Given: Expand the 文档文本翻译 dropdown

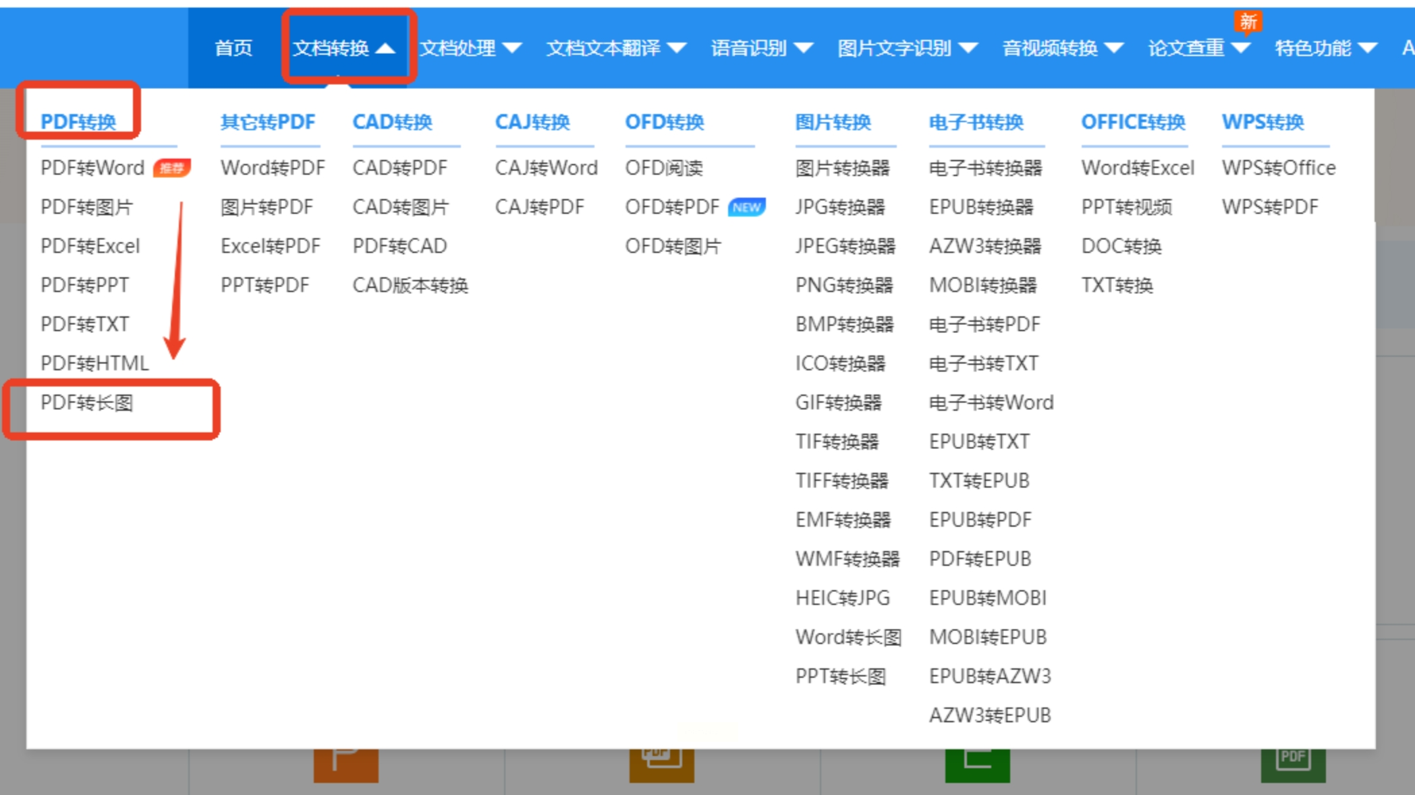Looking at the screenshot, I should [x=615, y=48].
